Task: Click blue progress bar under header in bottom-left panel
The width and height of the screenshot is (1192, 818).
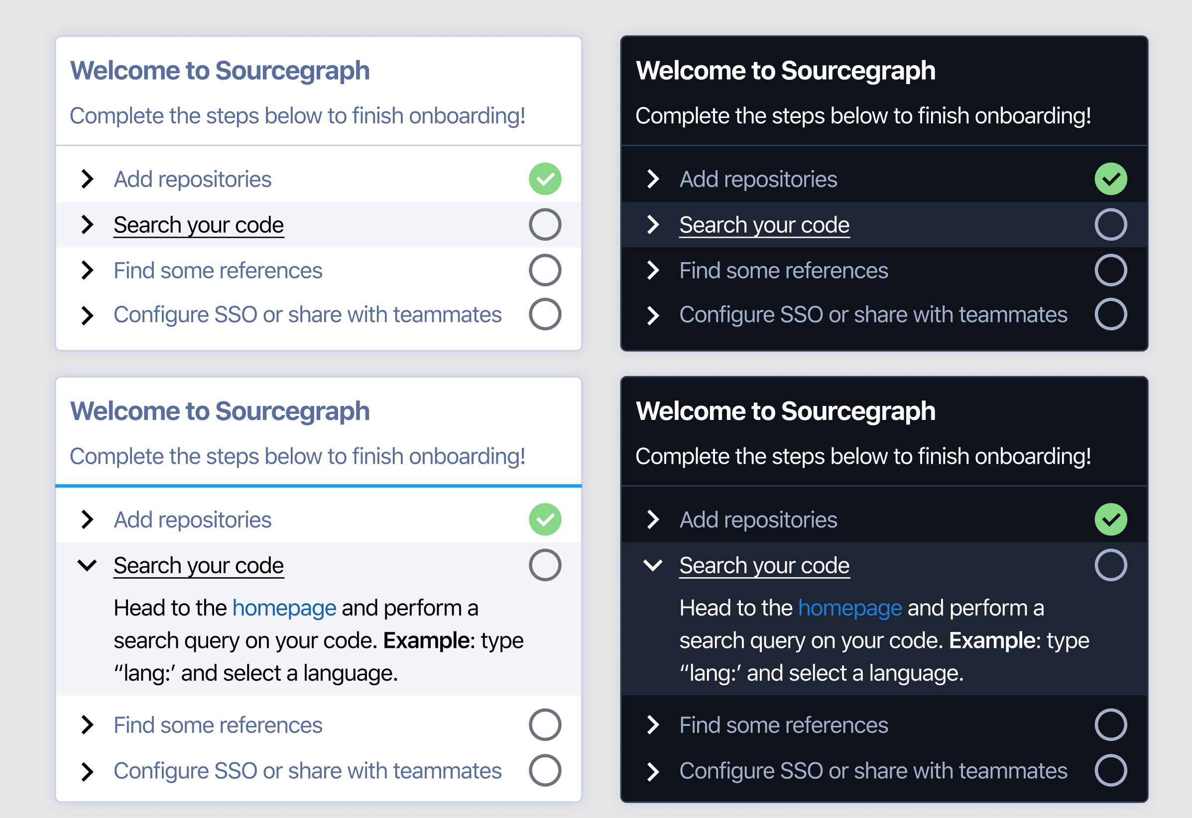Action: [318, 485]
